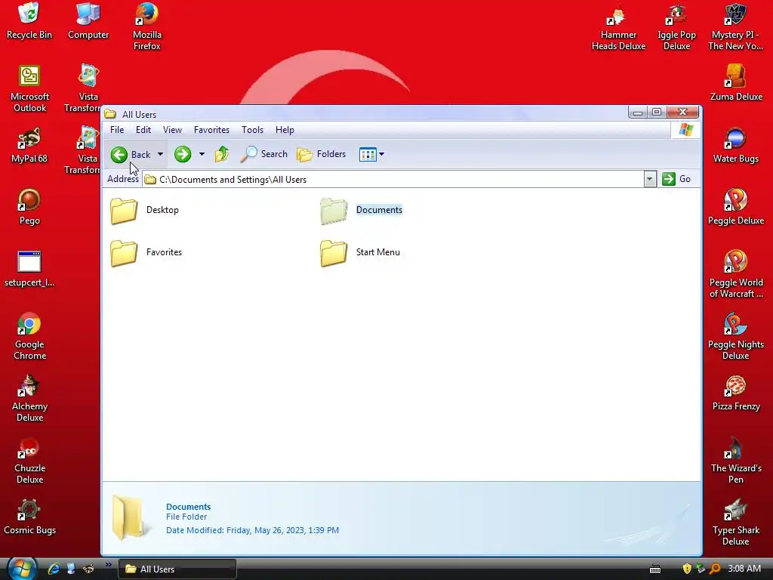Select the Microsoft Outlook desktop icon
This screenshot has height=580, width=773.
pos(29,89)
